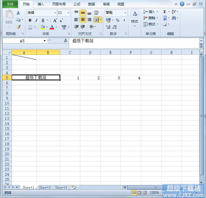Viewport: 206px width, 198px height.
Task: Click AutoSum sigma icon
Action: 165,12
